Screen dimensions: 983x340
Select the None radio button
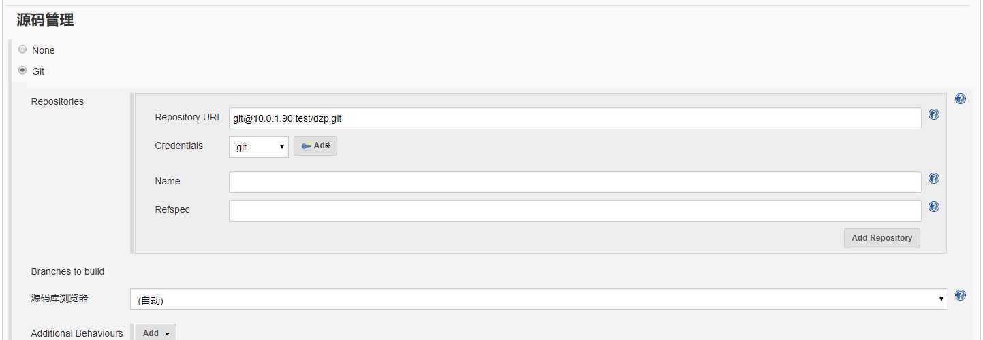(x=22, y=49)
